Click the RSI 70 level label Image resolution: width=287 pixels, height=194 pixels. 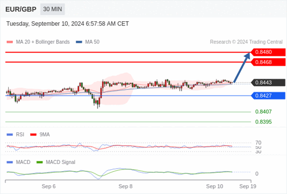[258, 143]
